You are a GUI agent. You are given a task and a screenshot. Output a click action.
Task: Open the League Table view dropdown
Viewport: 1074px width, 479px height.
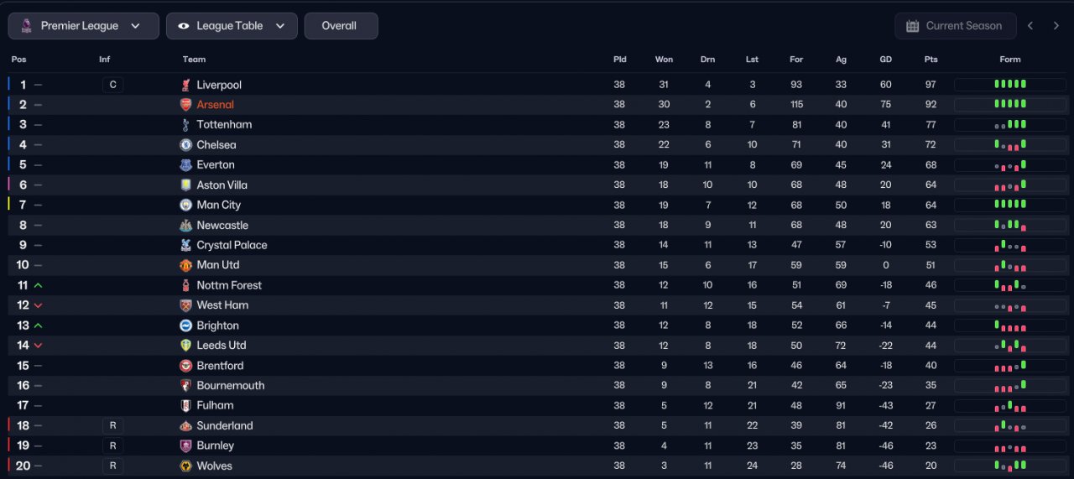232,26
